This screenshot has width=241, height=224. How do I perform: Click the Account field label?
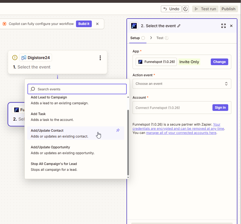coord(139,98)
